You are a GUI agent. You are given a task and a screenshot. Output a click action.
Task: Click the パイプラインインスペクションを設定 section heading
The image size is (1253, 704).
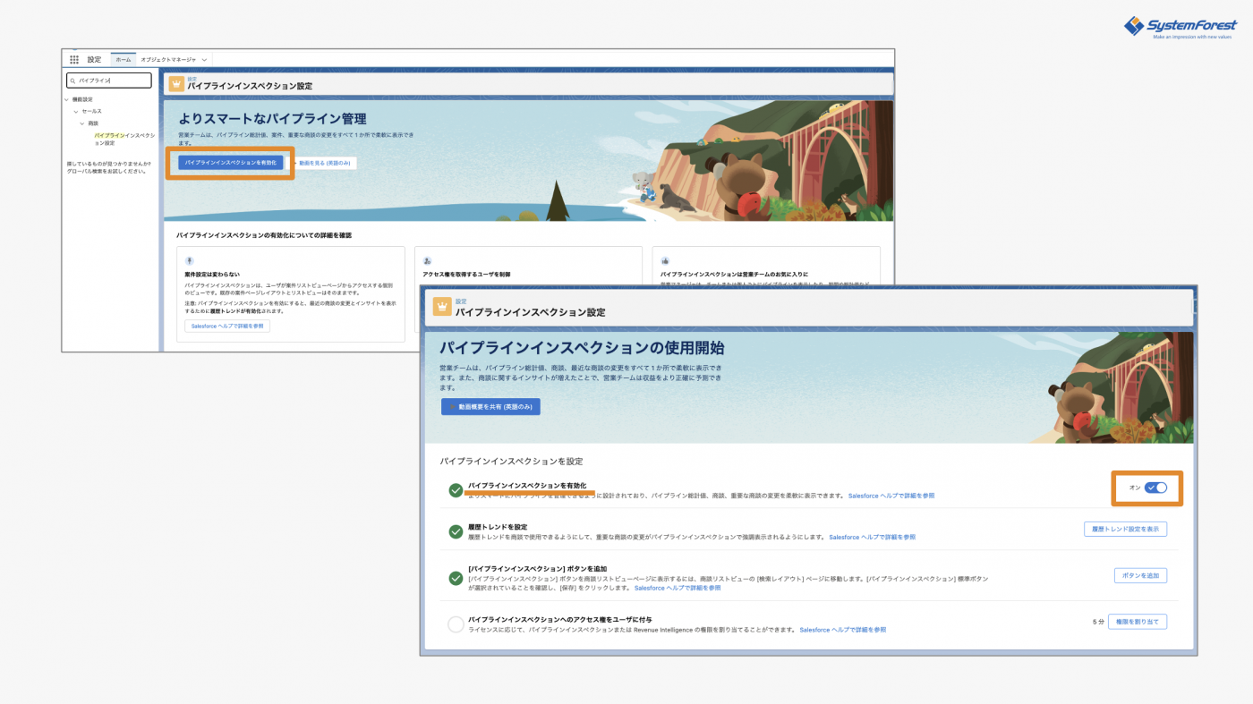click(511, 462)
